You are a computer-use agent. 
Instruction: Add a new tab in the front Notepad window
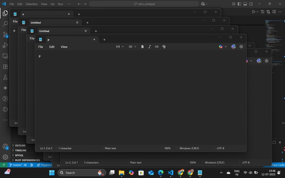click(x=104, y=40)
